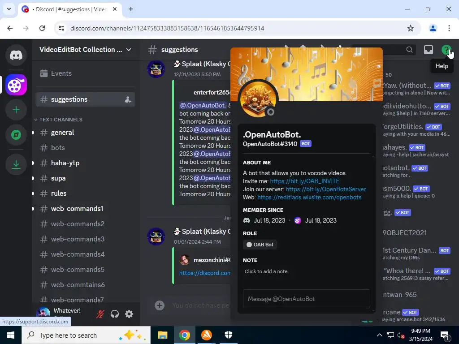Open the bots channel

tap(85, 148)
